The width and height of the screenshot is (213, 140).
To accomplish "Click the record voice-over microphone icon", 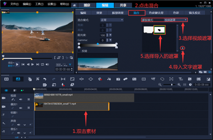I will click(63, 85).
